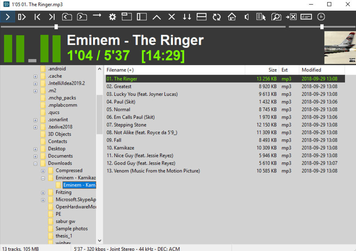The width and height of the screenshot is (356, 251).
Task: Click the play/pause step icon
Action: tap(22, 17)
